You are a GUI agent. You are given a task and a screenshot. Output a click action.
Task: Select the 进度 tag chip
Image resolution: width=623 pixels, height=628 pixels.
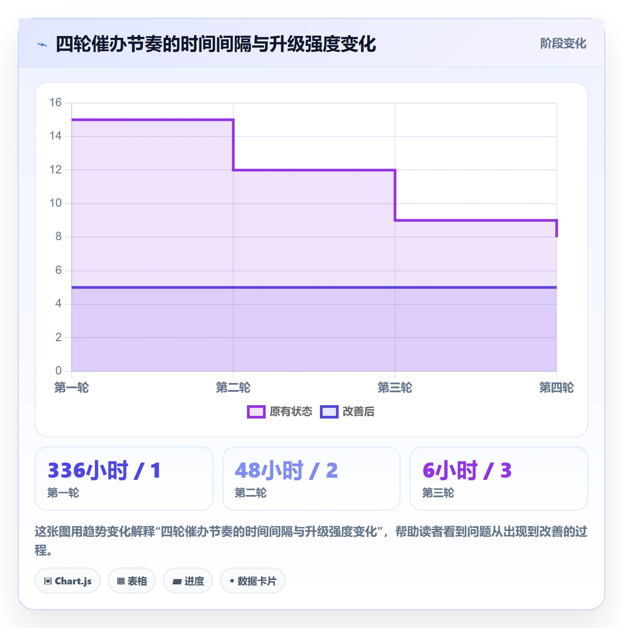tap(188, 580)
